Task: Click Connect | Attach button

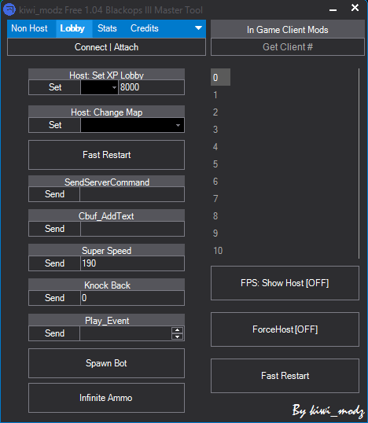Action: (x=107, y=47)
